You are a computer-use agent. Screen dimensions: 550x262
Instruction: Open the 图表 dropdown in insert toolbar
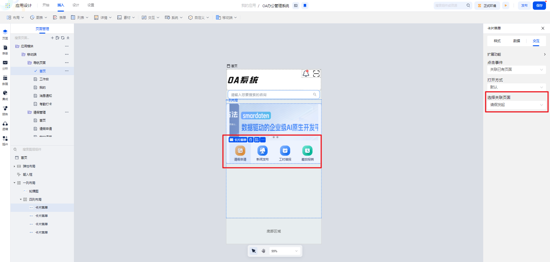(x=39, y=17)
